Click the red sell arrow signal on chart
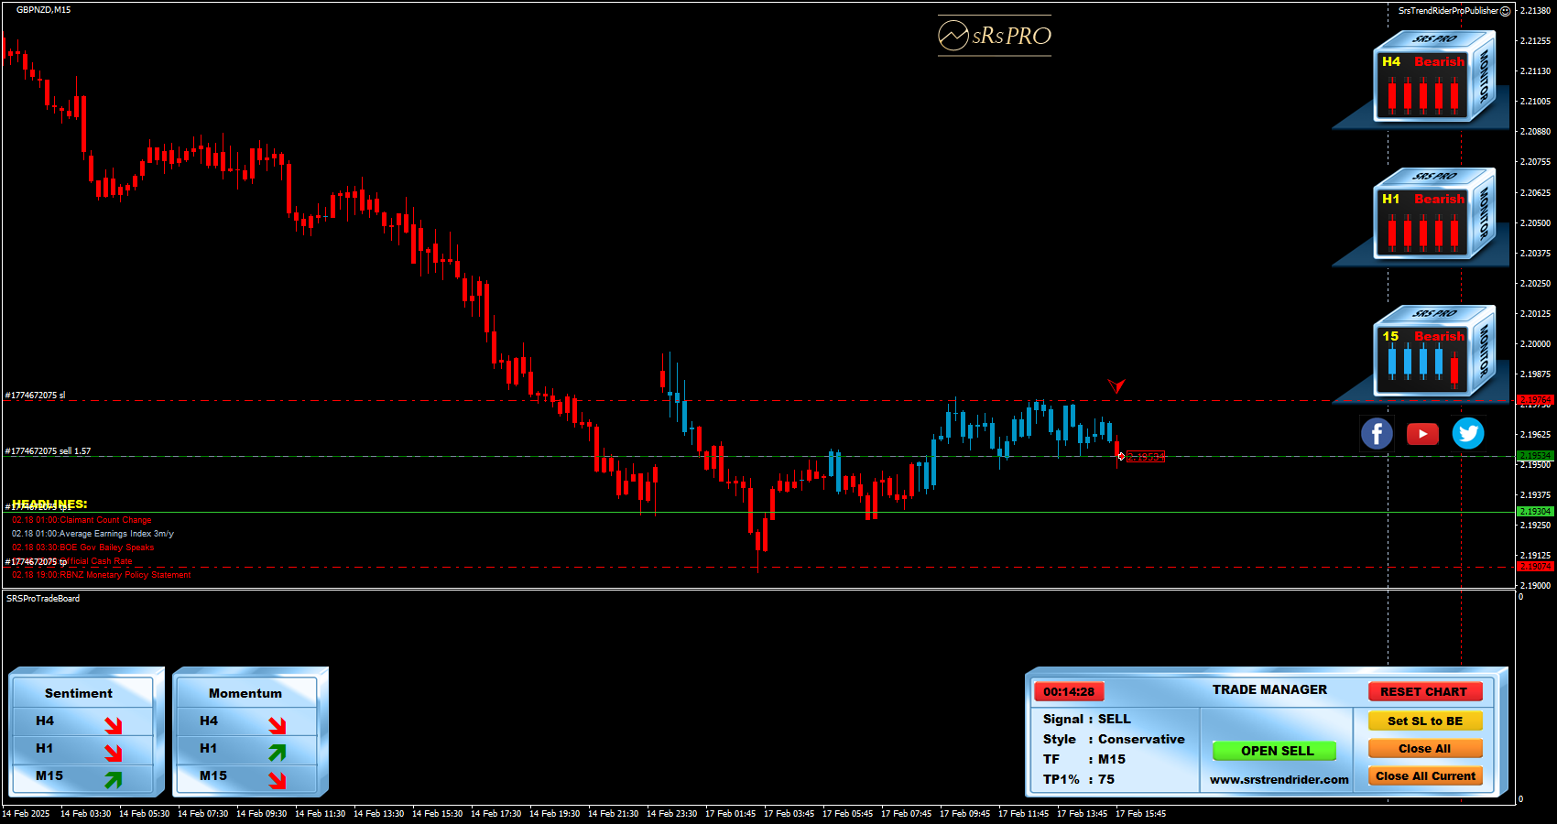1557x824 pixels. 1116,386
